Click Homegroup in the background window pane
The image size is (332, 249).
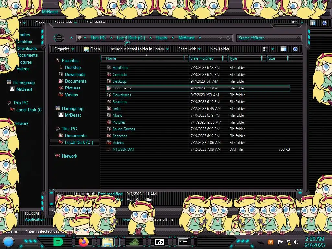(x=24, y=83)
